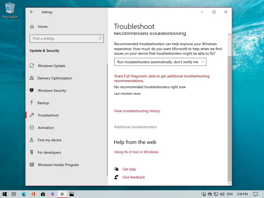The height and width of the screenshot is (198, 264).
Task: Click the Backup upload arrow icon
Action: (32, 103)
